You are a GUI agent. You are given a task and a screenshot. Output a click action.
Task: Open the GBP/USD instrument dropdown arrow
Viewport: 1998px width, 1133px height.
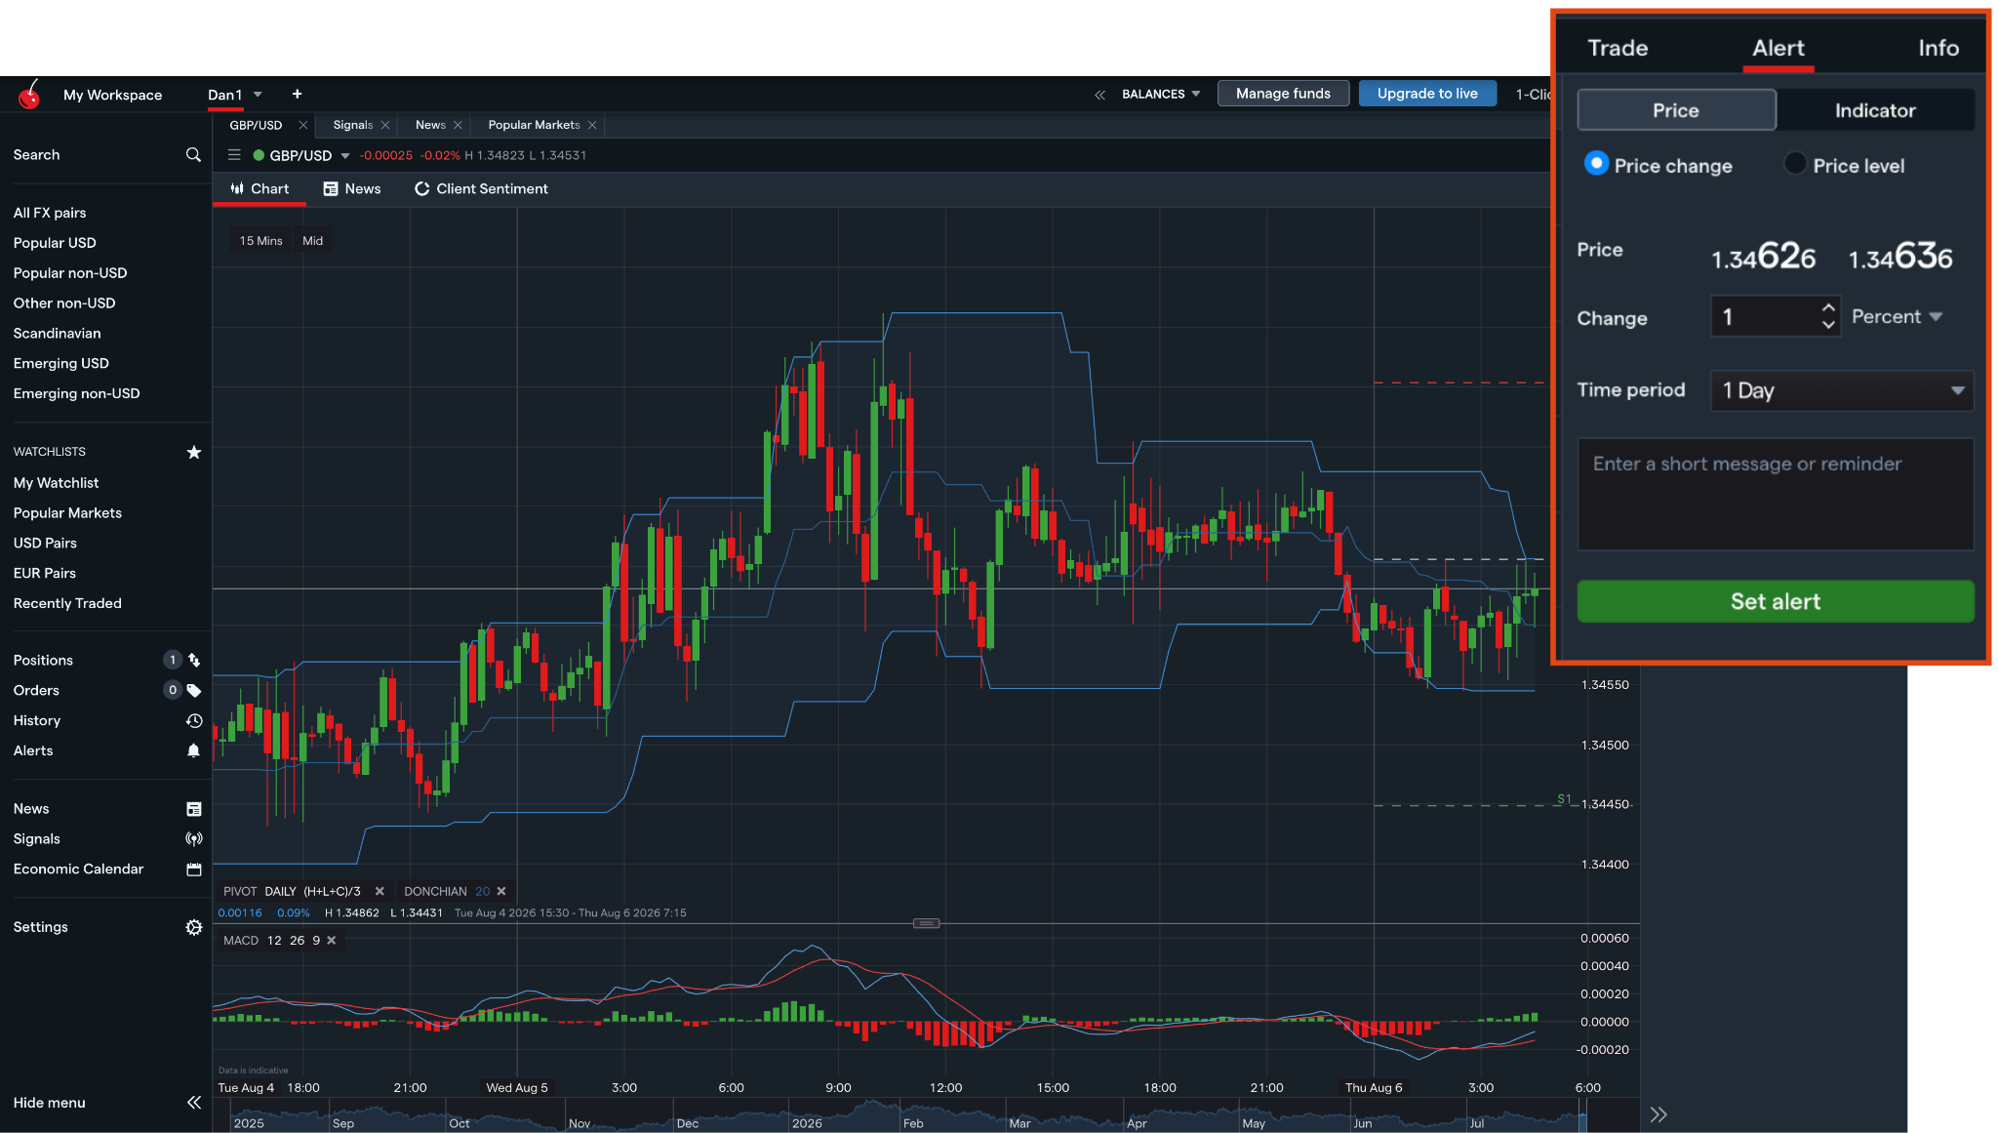coord(345,156)
